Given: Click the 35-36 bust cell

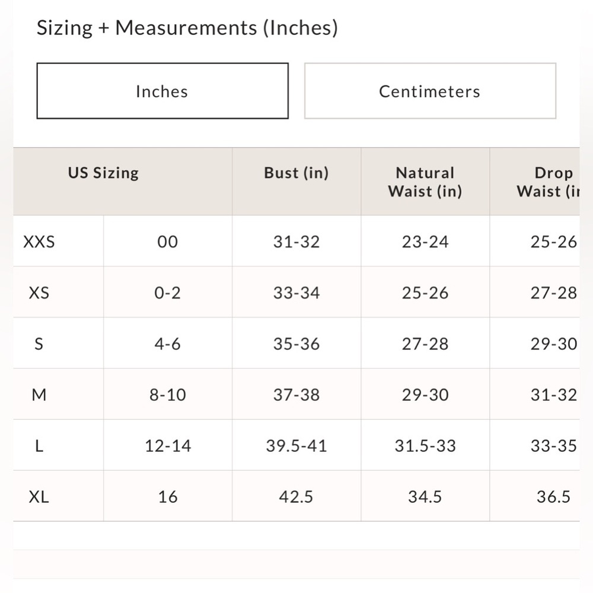Looking at the screenshot, I should [296, 344].
